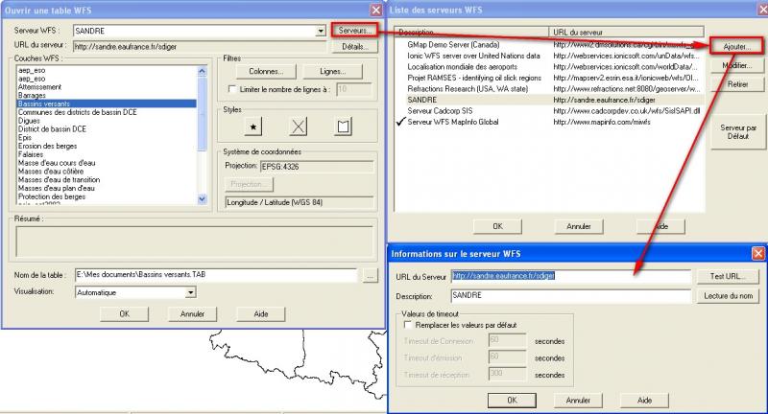Select SANDRE in the WFS server list
The image size is (768, 414).
pos(423,99)
